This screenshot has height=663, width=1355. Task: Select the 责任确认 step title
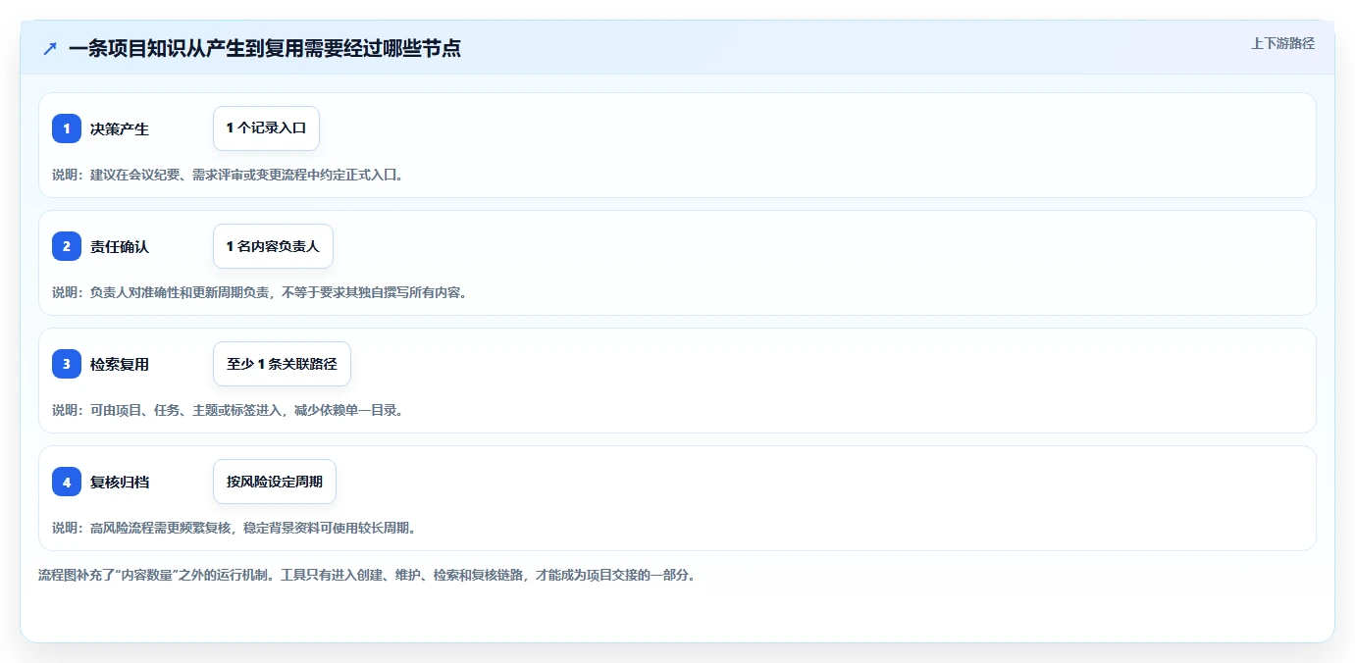[120, 246]
